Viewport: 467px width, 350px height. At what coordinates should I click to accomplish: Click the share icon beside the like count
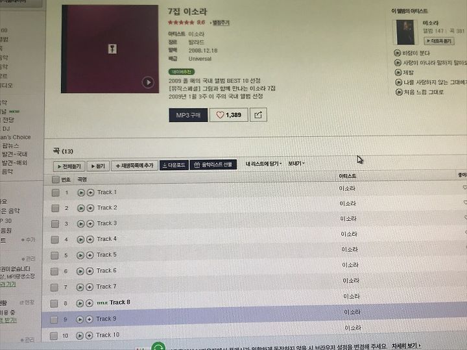click(258, 115)
